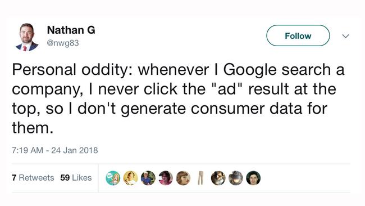View the 7 Retweets list
The height and width of the screenshot is (206, 365).
(x=33, y=178)
